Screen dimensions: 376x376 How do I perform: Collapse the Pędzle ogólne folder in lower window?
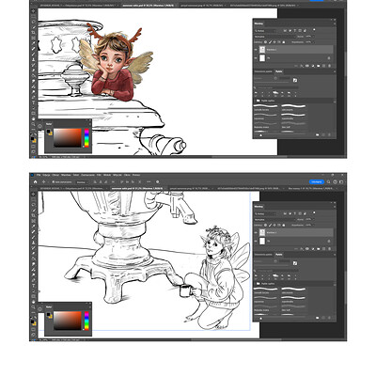255,284
